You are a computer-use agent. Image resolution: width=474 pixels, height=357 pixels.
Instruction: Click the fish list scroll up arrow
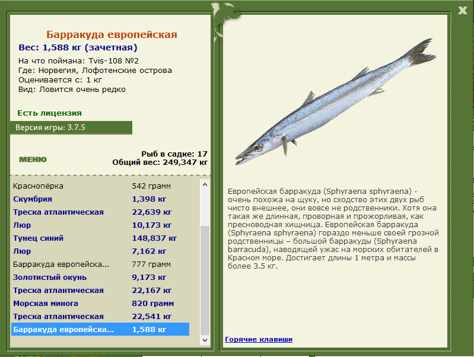[x=205, y=184]
